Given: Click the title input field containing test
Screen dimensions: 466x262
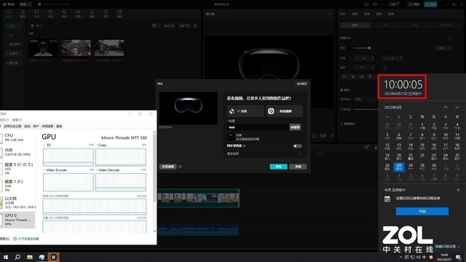Looking at the screenshot, I should (258, 127).
